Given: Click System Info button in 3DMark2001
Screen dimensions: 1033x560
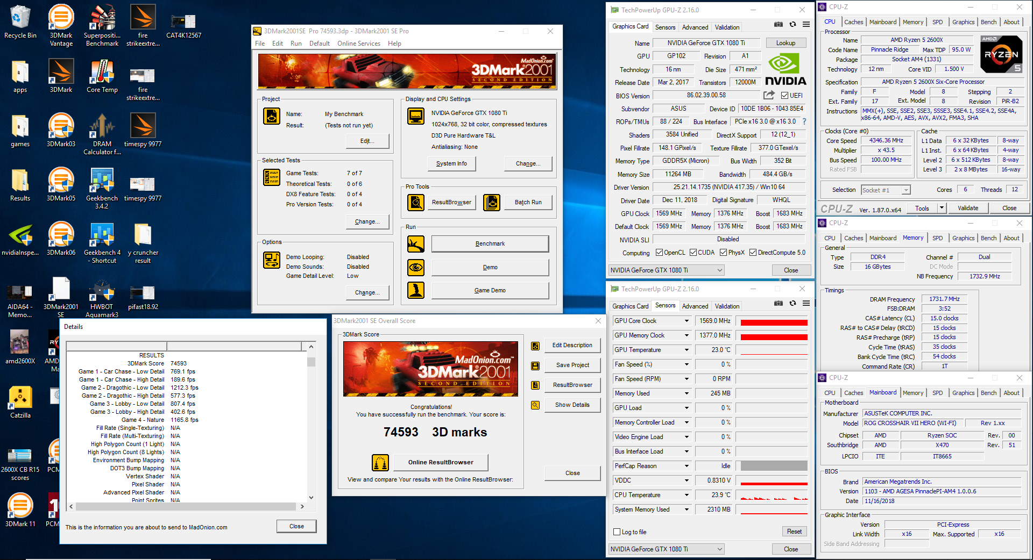Looking at the screenshot, I should click(451, 163).
